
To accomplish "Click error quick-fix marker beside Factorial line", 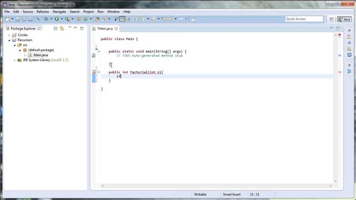I will pyautogui.click(x=94, y=72).
